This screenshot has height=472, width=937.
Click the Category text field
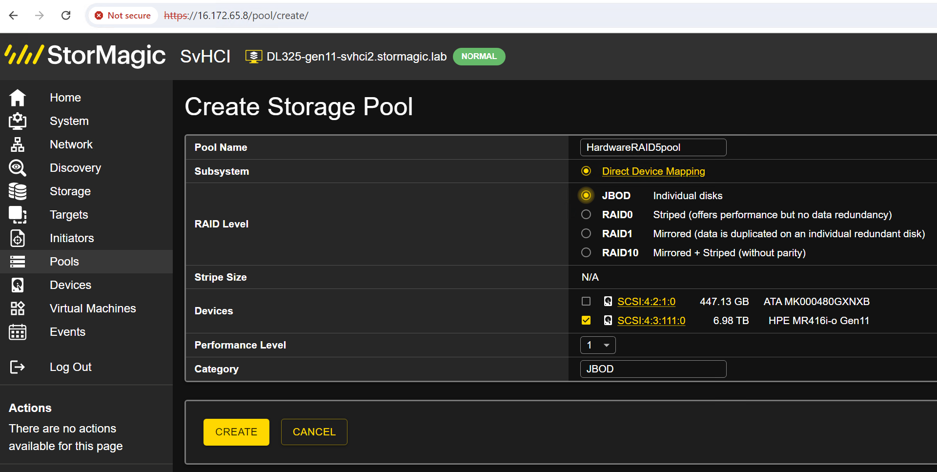(x=653, y=369)
